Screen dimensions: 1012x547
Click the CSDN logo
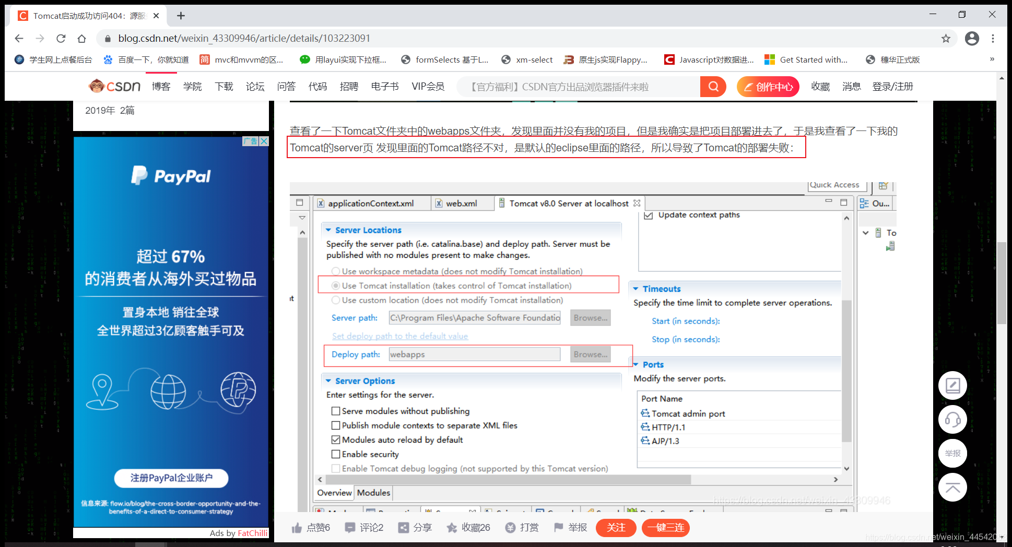[114, 86]
